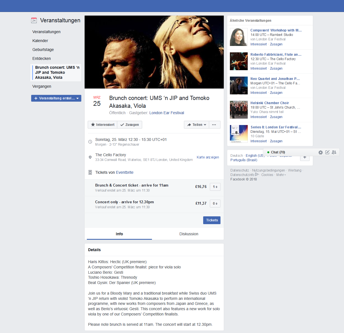Click the Composers' Workshop event thumbnail
Screen dimensions: 344x333
pyautogui.click(x=239, y=37)
